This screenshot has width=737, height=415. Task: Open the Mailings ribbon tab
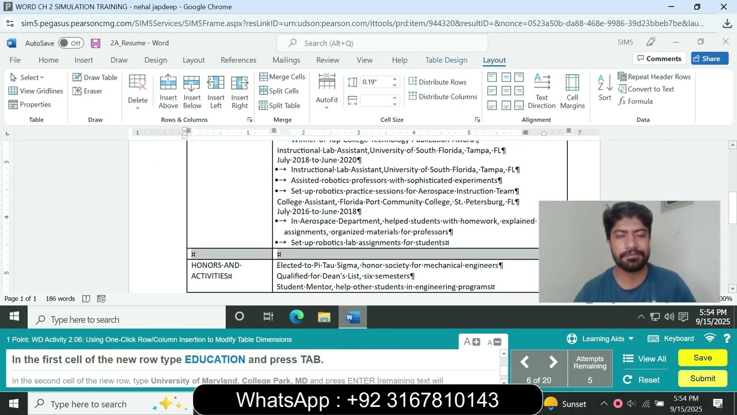tap(286, 60)
